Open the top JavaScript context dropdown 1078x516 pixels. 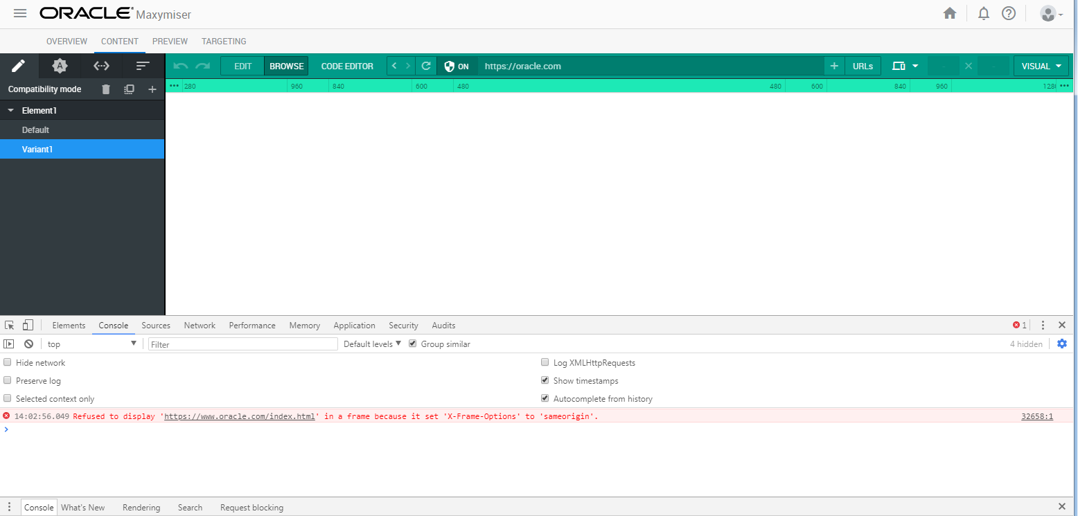[91, 344]
